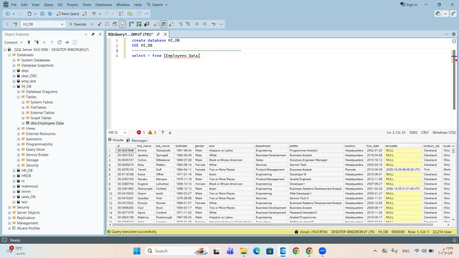Click the error count indicator showing 1
The width and height of the screenshot is (459, 258).
(x=141, y=132)
